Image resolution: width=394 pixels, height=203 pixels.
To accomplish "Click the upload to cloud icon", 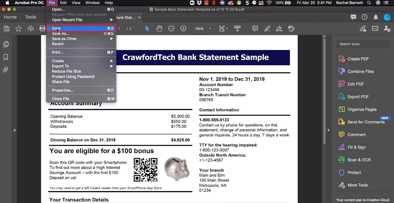I will pos(30,29).
